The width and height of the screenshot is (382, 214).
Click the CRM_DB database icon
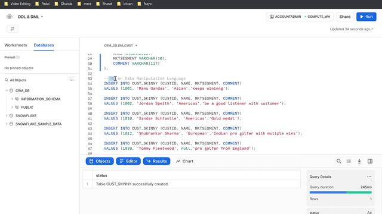pyautogui.click(x=11, y=90)
